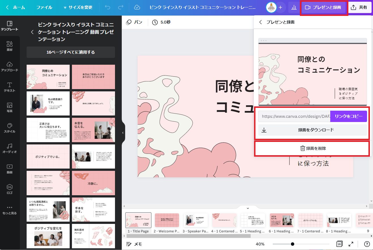Click 16ページすべてに適用する button
This screenshot has width=373, height=250.
[71, 52]
